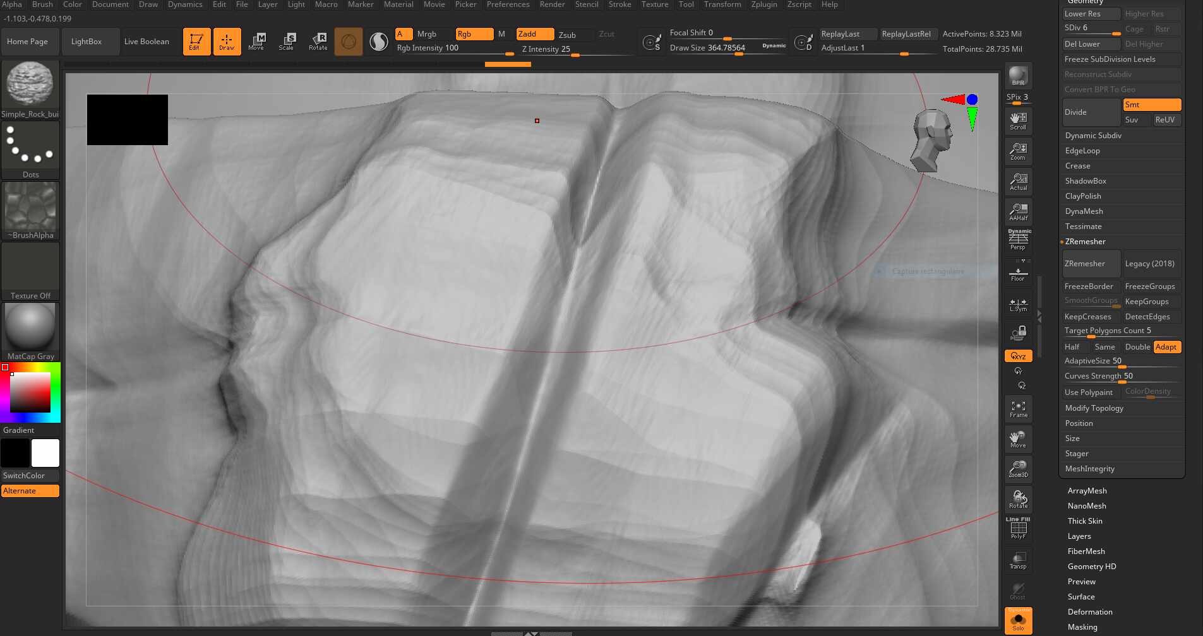Expand the DynaMesh section
Screen dimensions: 1203x636
(1084, 211)
